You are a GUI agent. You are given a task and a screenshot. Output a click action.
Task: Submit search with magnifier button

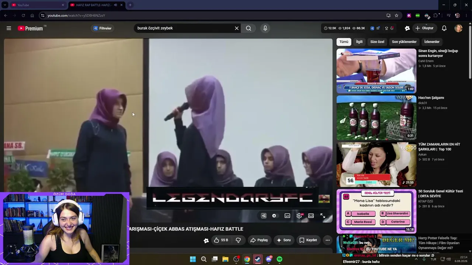[249, 28]
